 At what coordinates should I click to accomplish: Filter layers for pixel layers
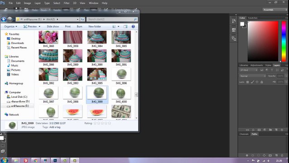262,70
